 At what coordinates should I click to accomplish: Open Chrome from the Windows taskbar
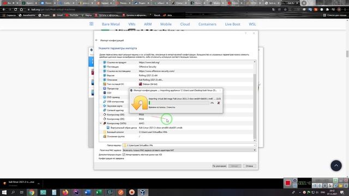pyautogui.click(x=32, y=192)
